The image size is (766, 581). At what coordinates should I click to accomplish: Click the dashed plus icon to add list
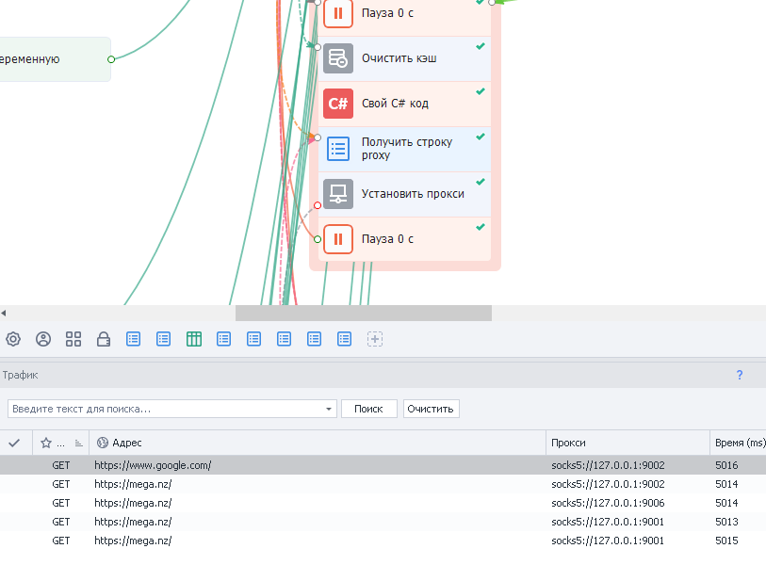click(x=375, y=339)
